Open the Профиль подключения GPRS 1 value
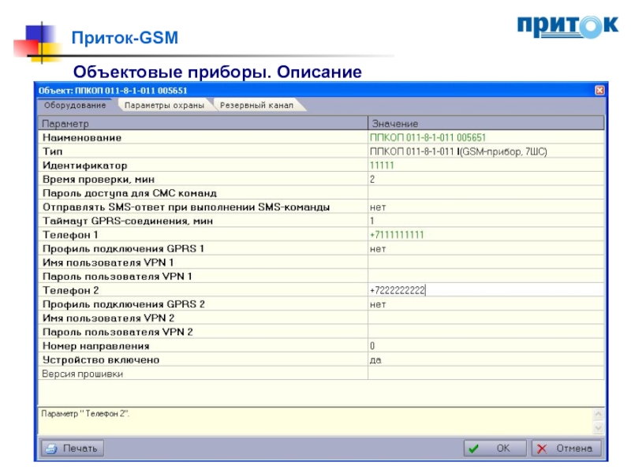631x473 pixels. click(x=485, y=248)
